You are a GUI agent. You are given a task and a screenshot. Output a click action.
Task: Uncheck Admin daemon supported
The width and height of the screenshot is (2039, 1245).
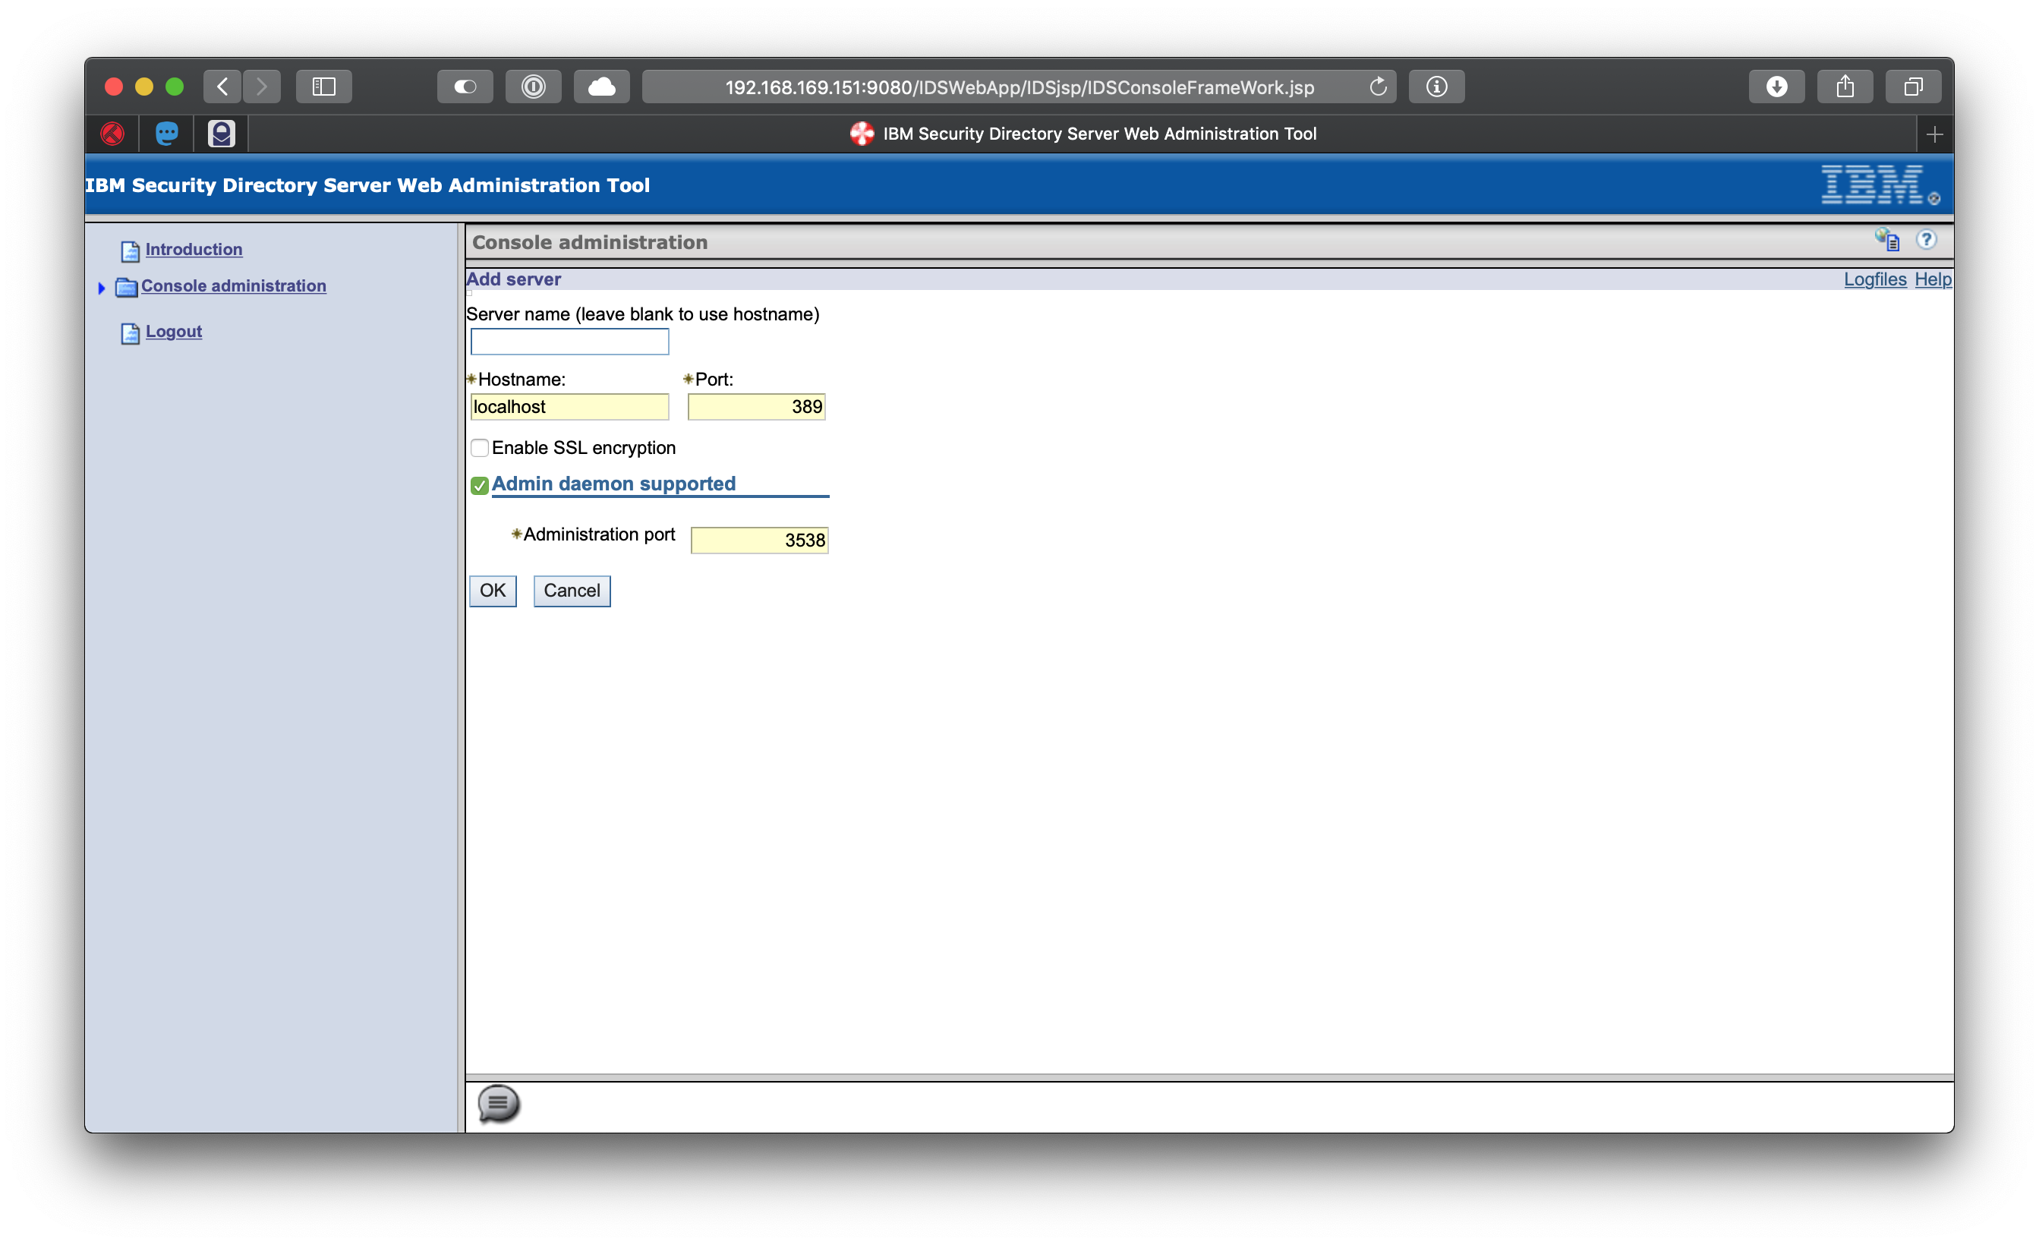click(x=480, y=486)
